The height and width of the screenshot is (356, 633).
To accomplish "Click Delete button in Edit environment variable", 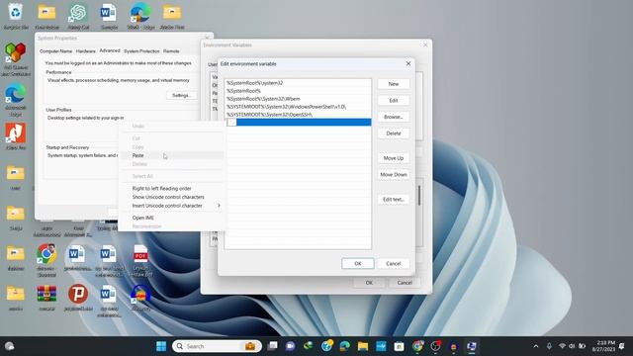I will pyautogui.click(x=394, y=133).
